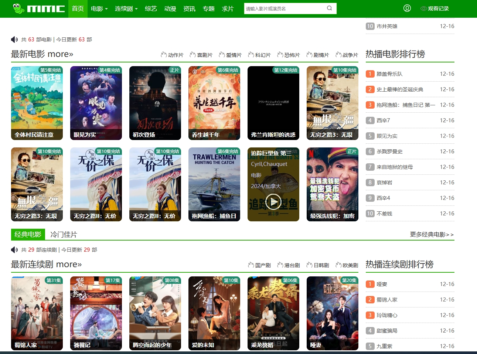Open ranked movie 西辛7
The height and width of the screenshot is (354, 477).
coord(383,120)
